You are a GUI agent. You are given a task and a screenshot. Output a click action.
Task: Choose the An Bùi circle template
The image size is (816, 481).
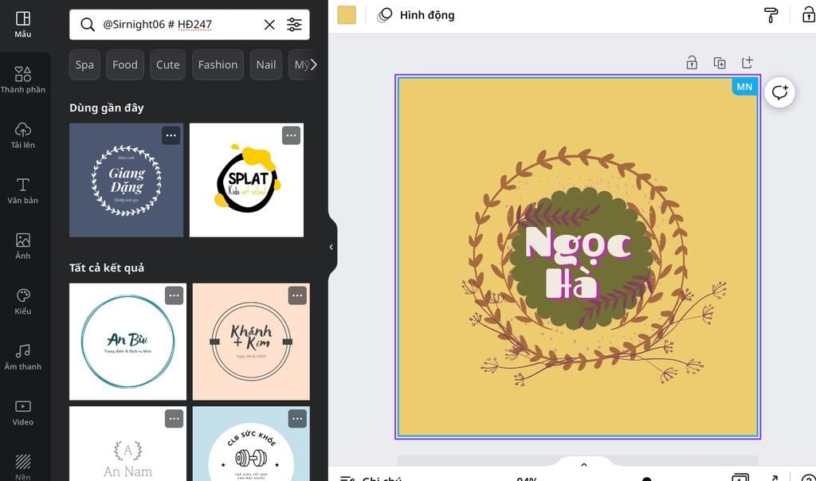127,342
